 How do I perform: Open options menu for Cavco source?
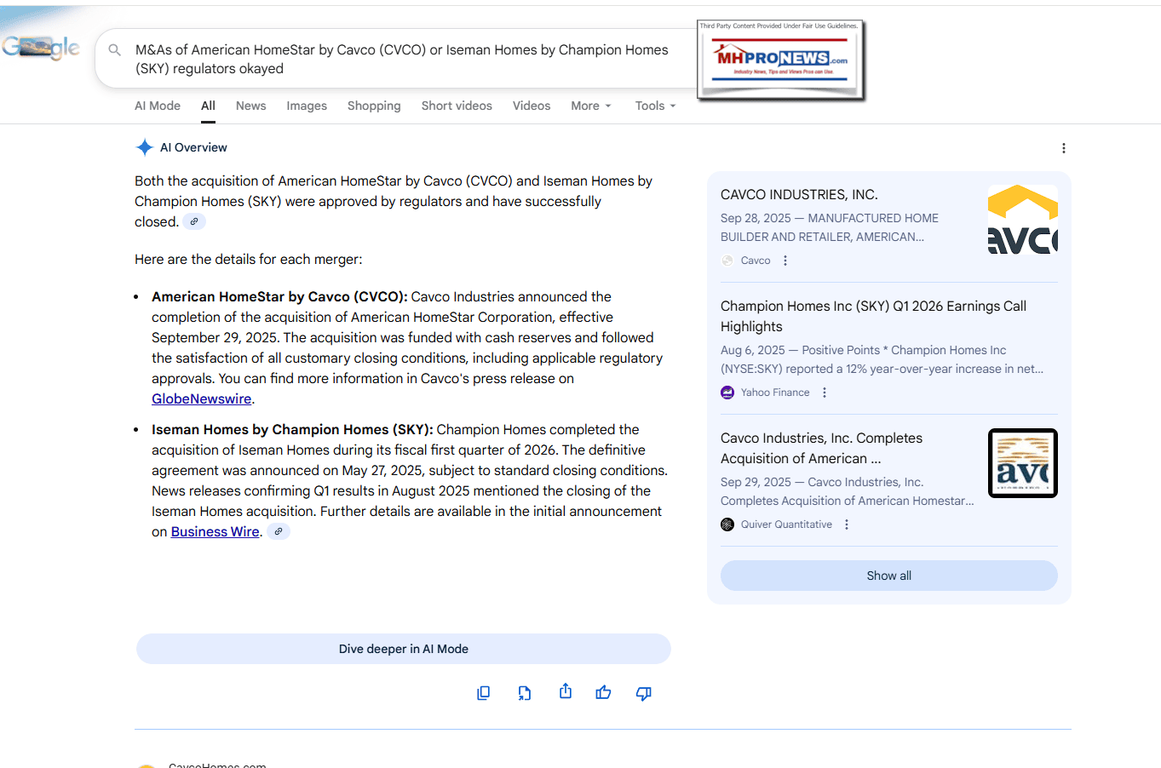point(785,261)
